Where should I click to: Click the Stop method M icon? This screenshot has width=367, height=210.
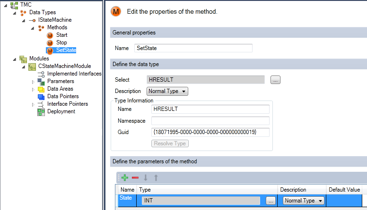coord(50,43)
